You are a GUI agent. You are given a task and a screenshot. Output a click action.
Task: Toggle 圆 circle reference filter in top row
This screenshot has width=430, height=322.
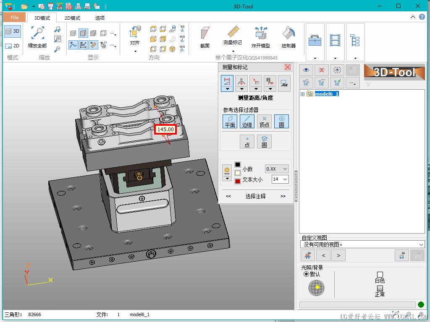tap(281, 121)
